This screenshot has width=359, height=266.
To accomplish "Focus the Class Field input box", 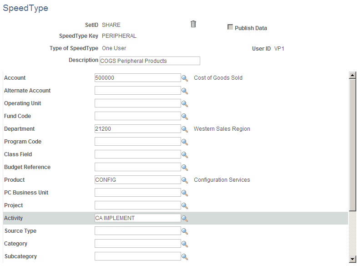I will (137, 154).
